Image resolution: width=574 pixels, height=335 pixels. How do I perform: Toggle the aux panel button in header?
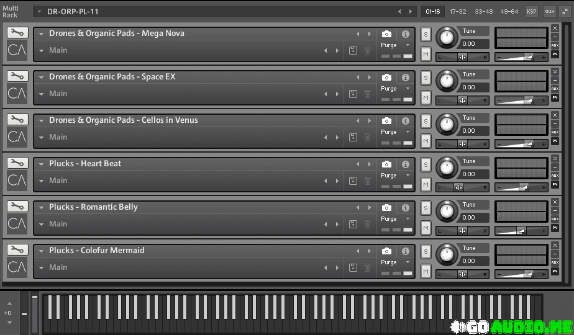(549, 12)
